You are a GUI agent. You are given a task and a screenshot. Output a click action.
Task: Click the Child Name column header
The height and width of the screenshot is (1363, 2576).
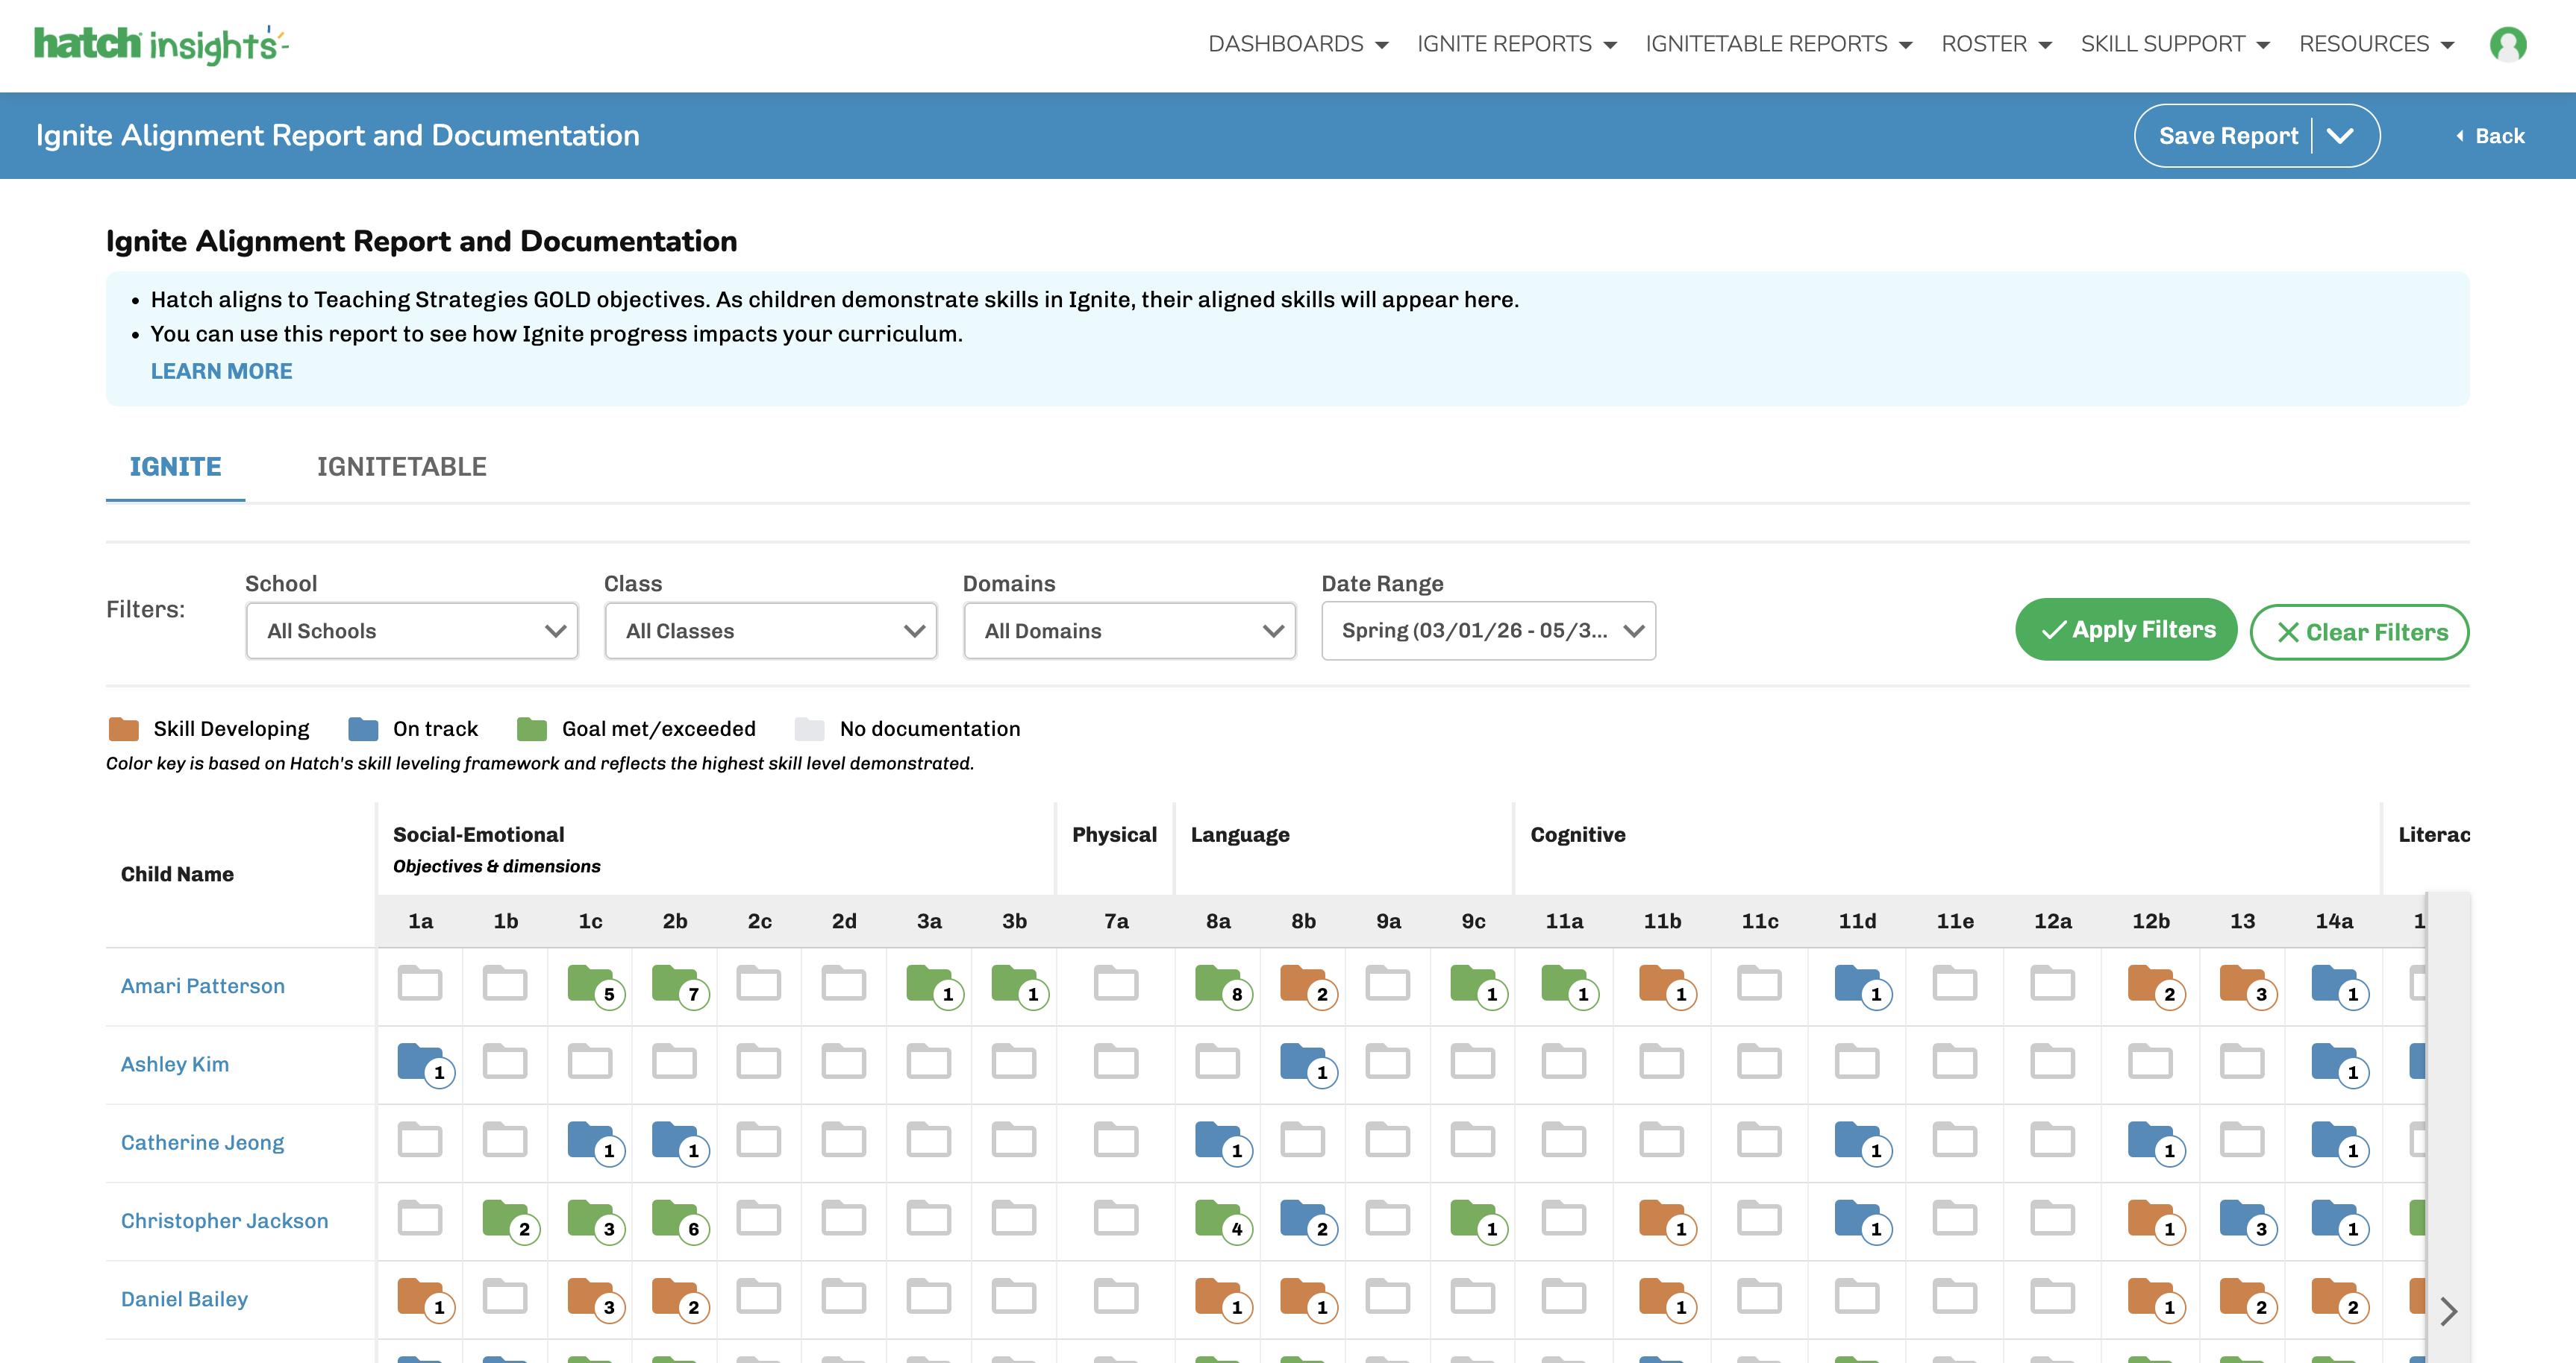click(x=177, y=875)
